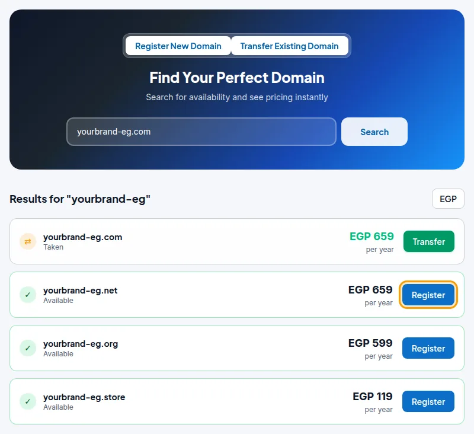This screenshot has width=474, height=434.
Task: Click the Available status under yourbrand-eg.store
Action: (58, 407)
